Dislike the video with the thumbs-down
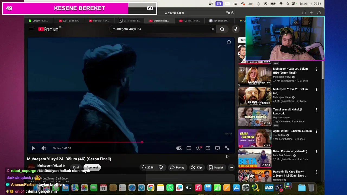This screenshot has height=195, width=347. (x=161, y=167)
